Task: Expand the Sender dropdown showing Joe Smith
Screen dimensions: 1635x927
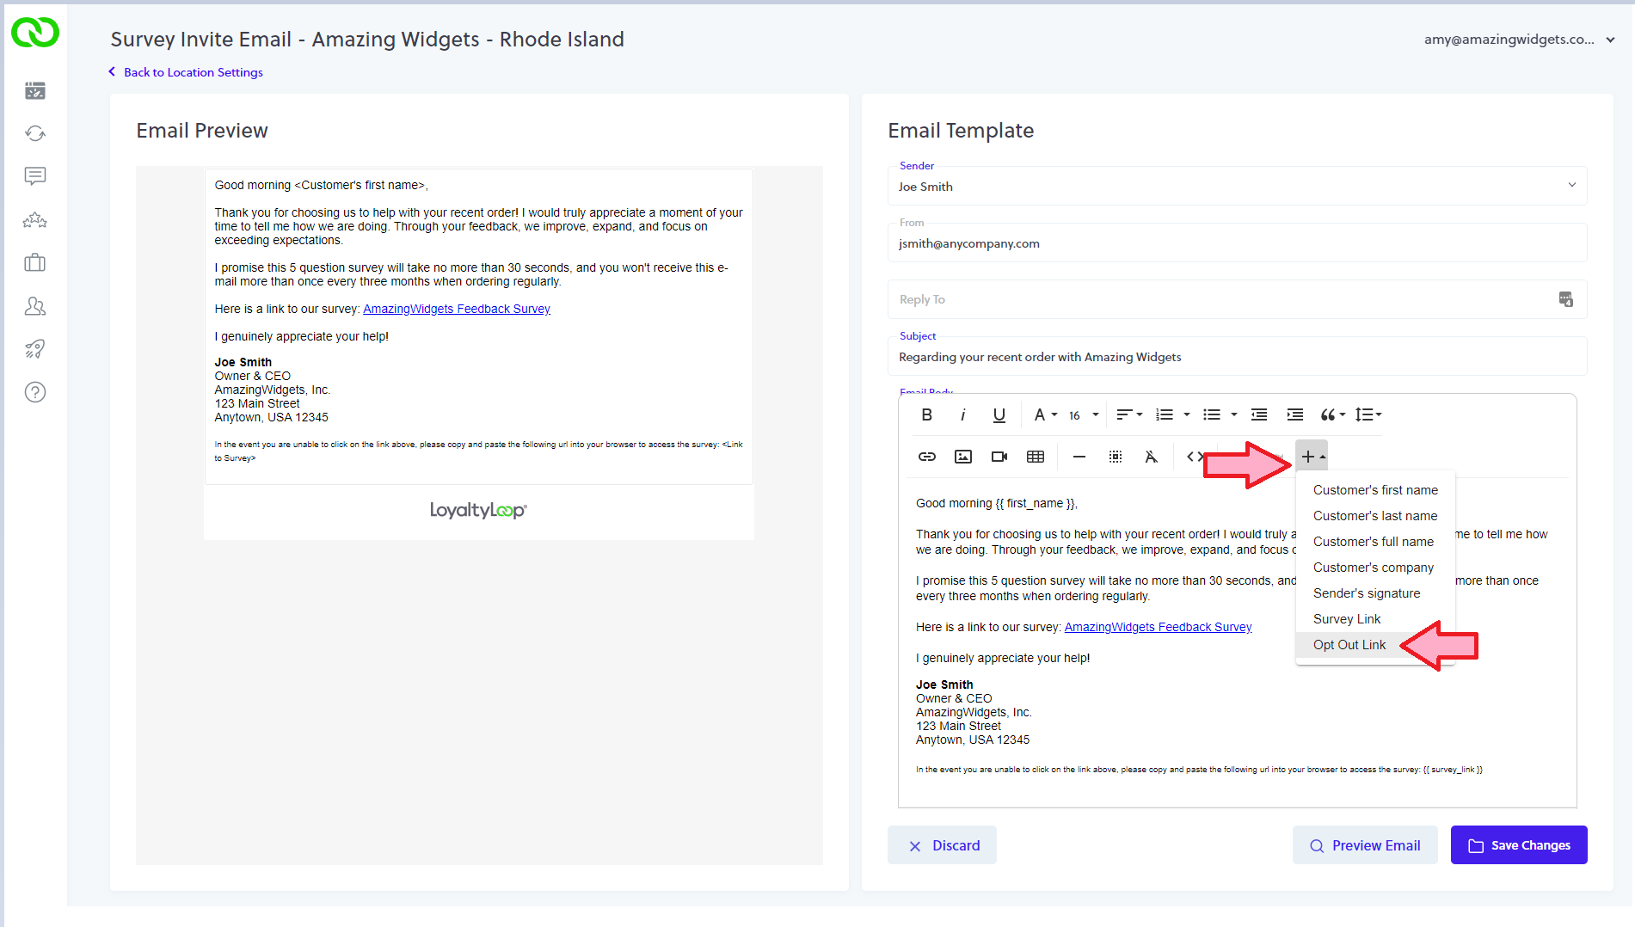Action: (1237, 186)
